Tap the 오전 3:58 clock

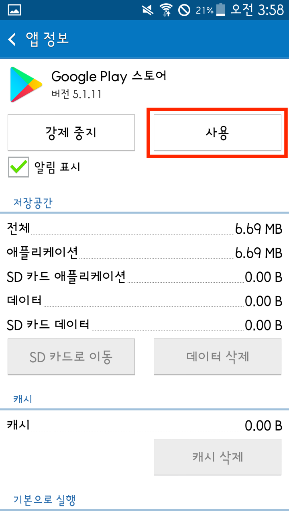coord(257,10)
